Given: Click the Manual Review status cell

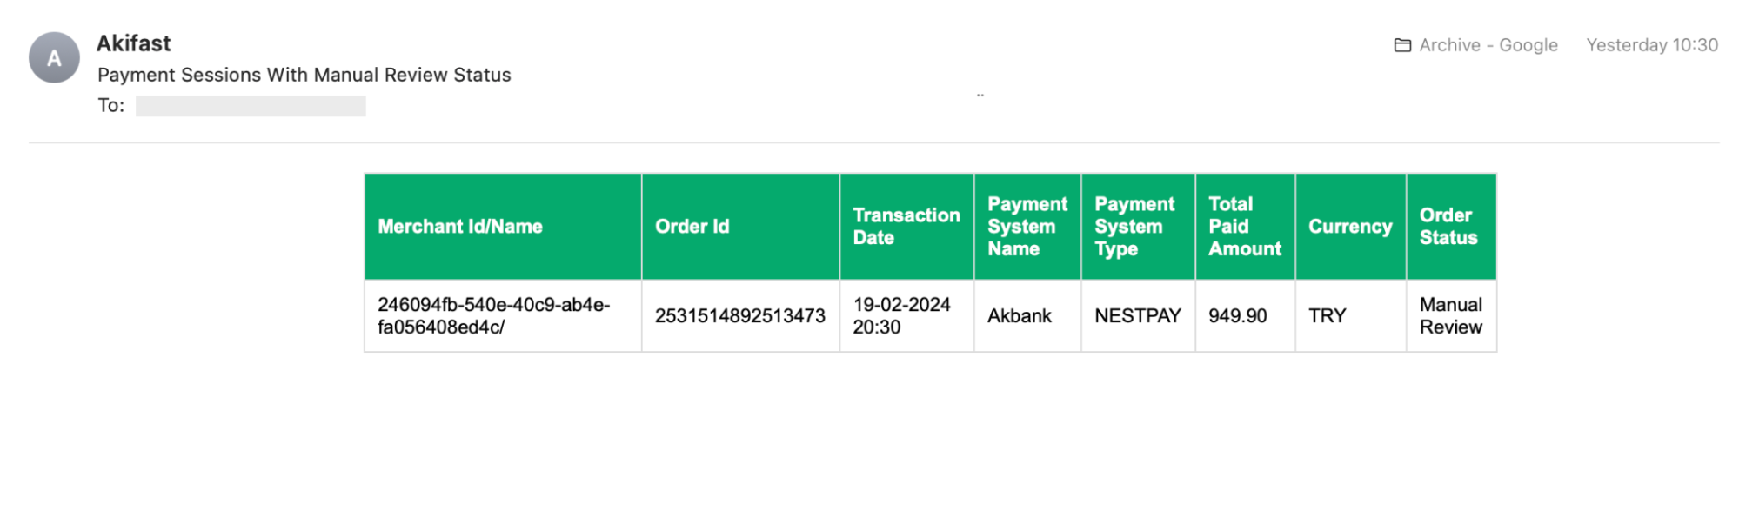Looking at the screenshot, I should 1450,316.
